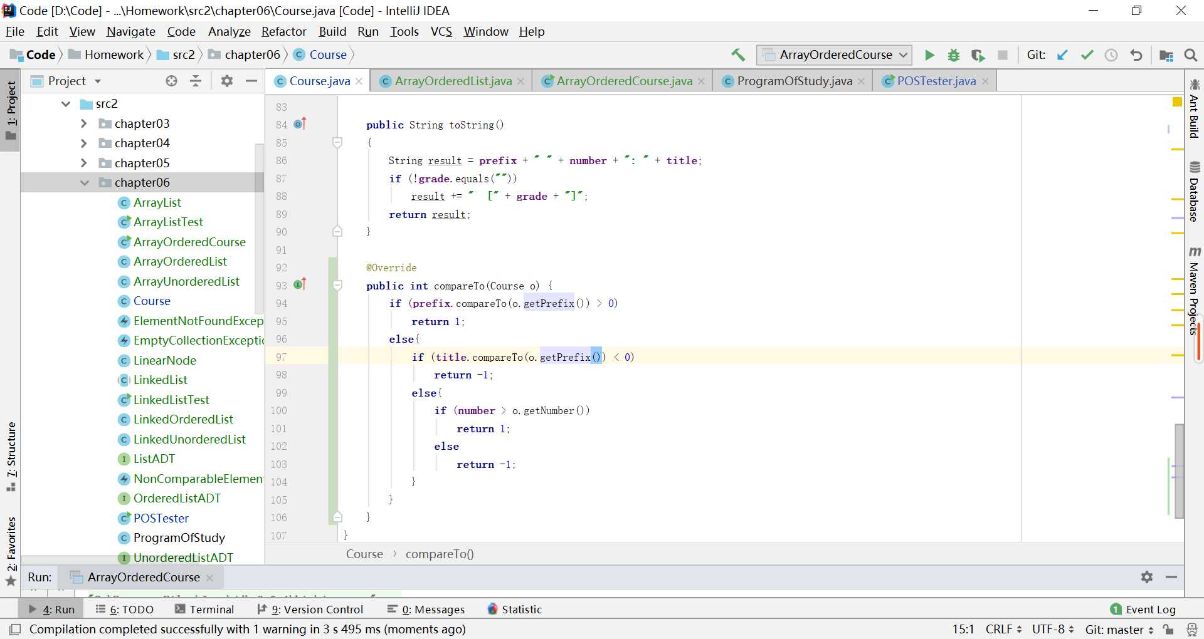Click the Stop process icon
Screen dimensions: 1204x639
click(1003, 55)
